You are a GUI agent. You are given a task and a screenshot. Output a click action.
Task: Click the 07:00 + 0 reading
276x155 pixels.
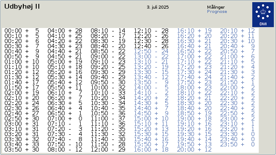click(x=65, y=118)
